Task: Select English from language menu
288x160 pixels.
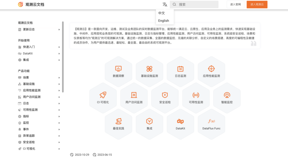Action: tap(164, 21)
